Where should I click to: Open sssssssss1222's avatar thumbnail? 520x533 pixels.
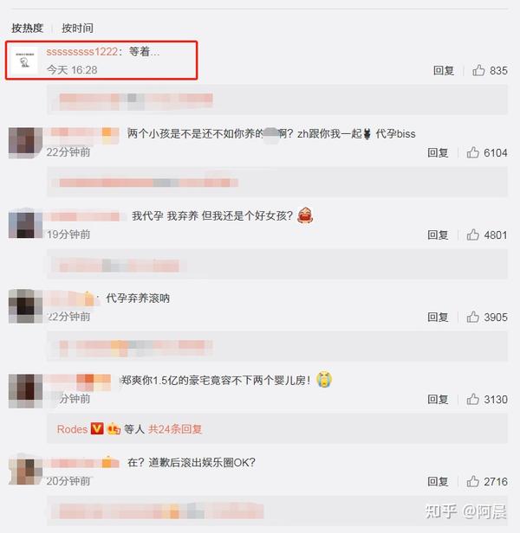pos(24,61)
